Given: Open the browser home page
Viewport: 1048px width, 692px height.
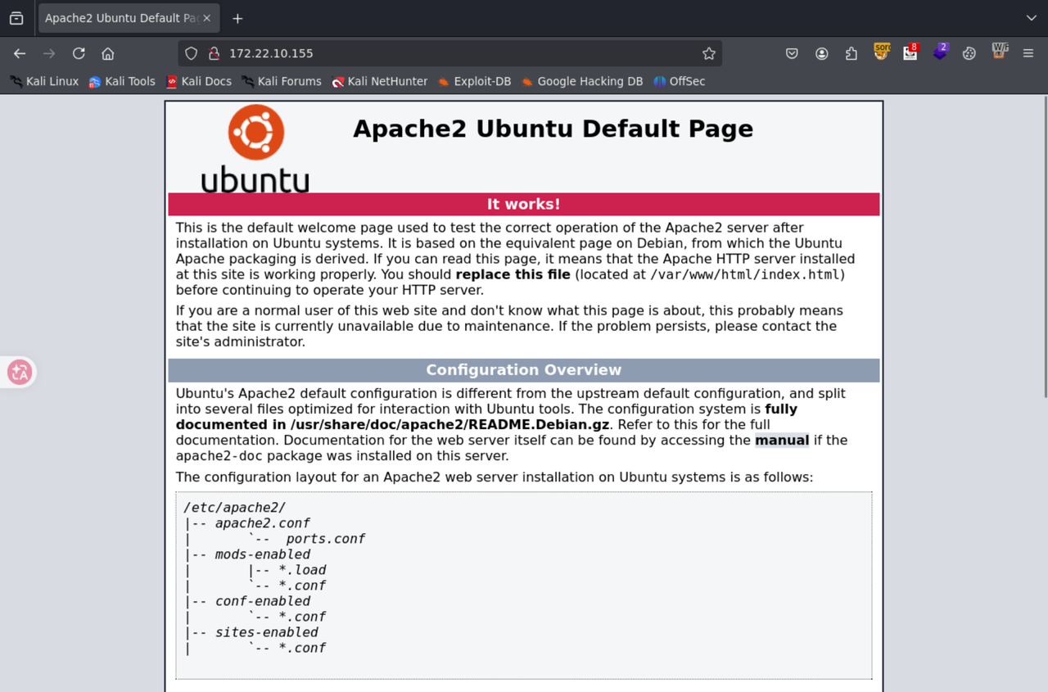Looking at the screenshot, I should tap(108, 53).
